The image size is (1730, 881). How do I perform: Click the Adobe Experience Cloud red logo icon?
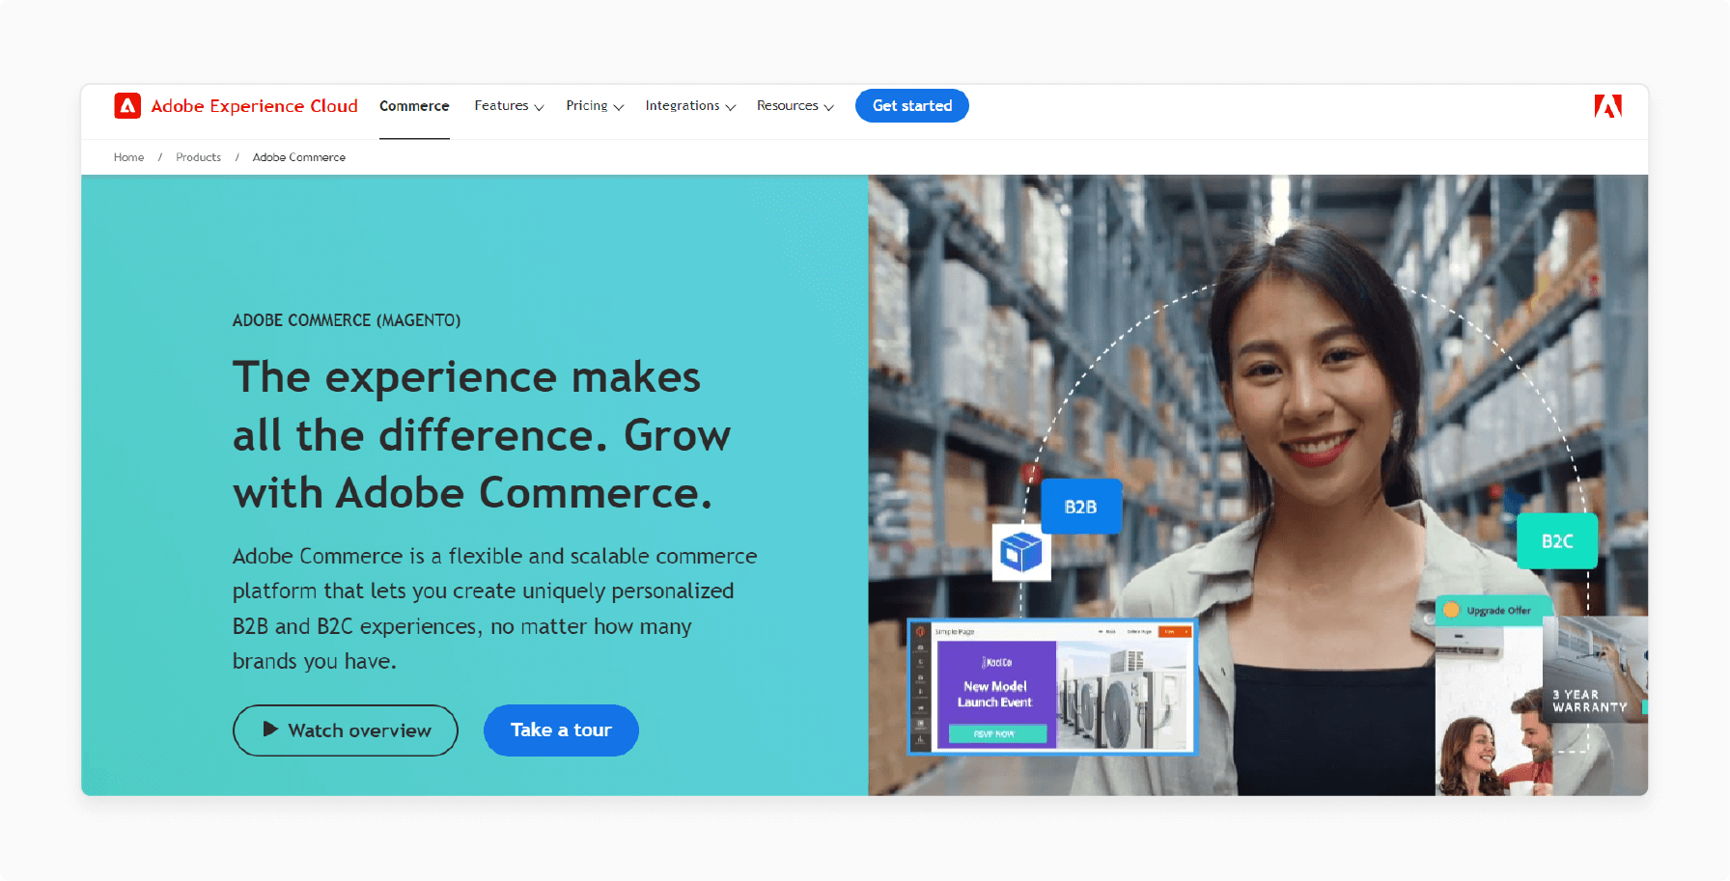pyautogui.click(x=127, y=106)
